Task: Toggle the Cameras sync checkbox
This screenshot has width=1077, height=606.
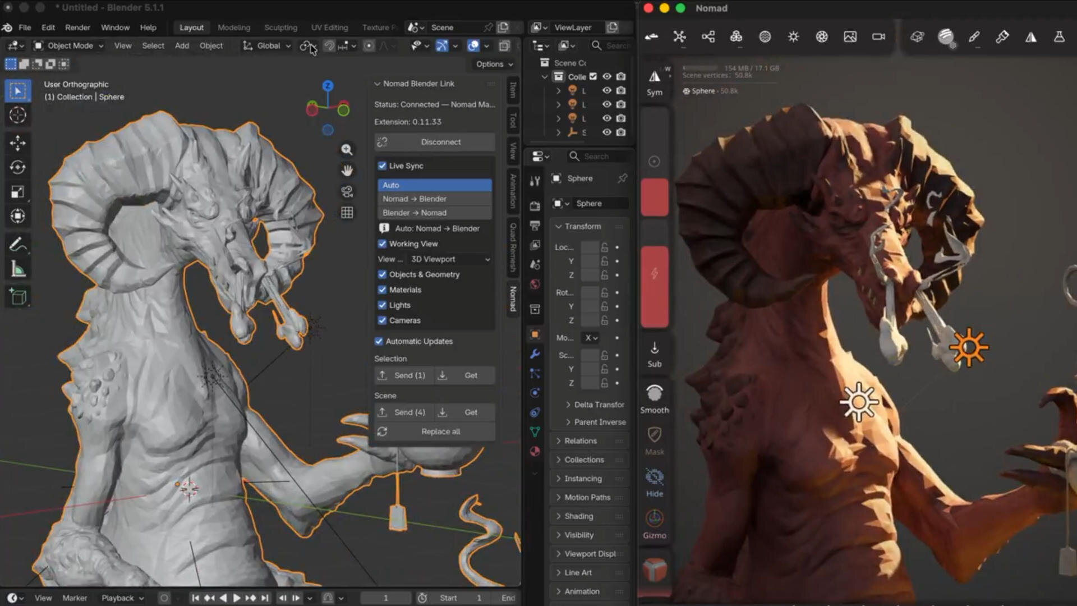Action: point(382,320)
